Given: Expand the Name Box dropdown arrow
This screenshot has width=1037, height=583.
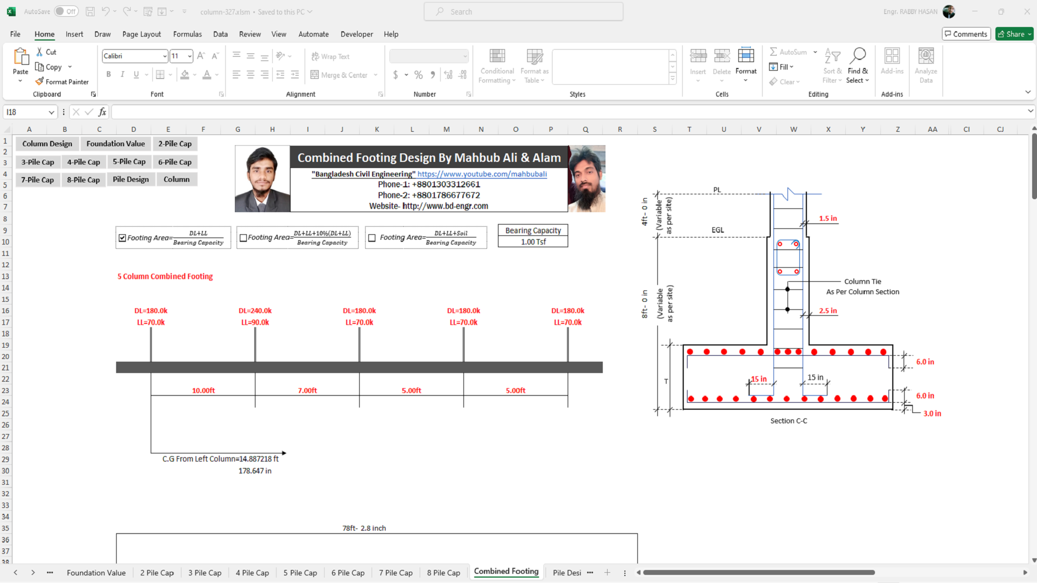Looking at the screenshot, I should [51, 112].
